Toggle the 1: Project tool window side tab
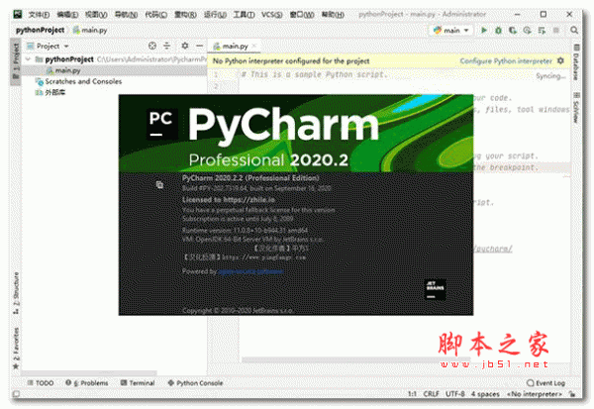 (x=16, y=61)
